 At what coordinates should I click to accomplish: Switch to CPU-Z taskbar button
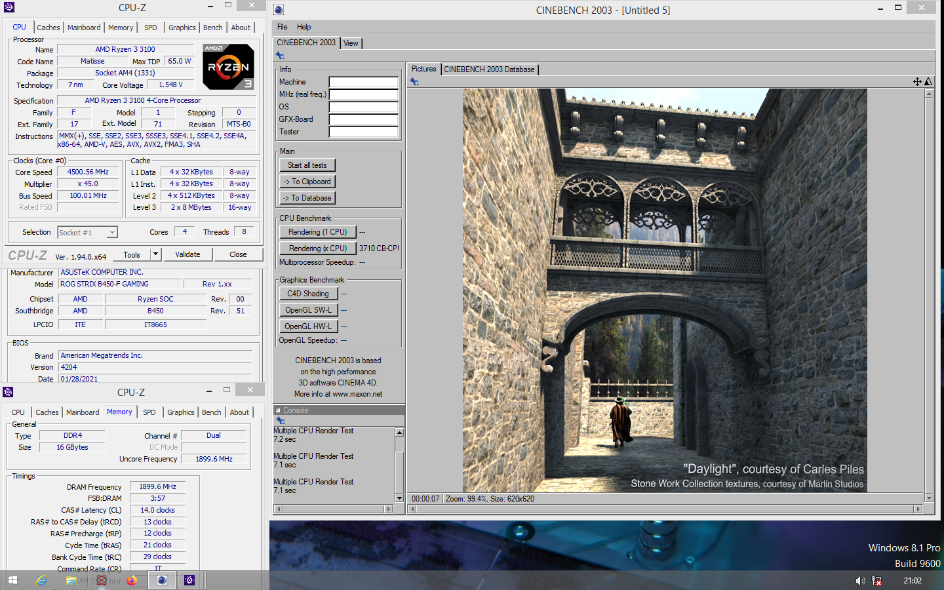(x=189, y=580)
